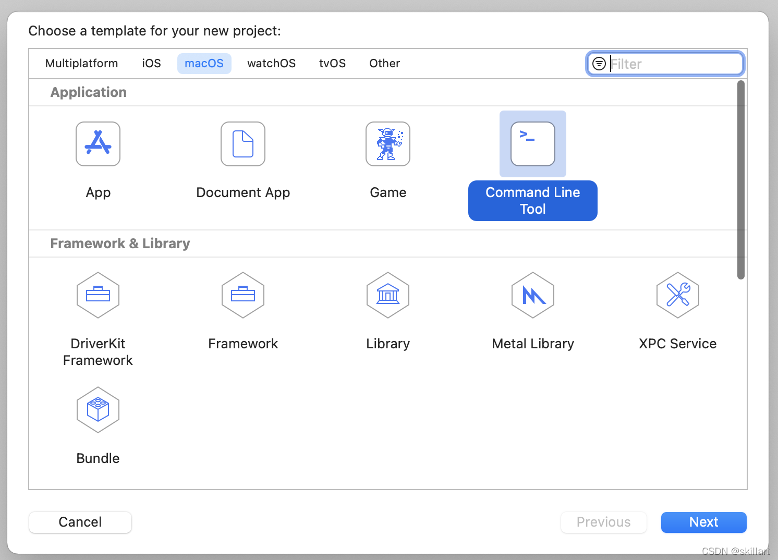Open the watchOS templates tab
This screenshot has height=560, width=778.
(271, 63)
